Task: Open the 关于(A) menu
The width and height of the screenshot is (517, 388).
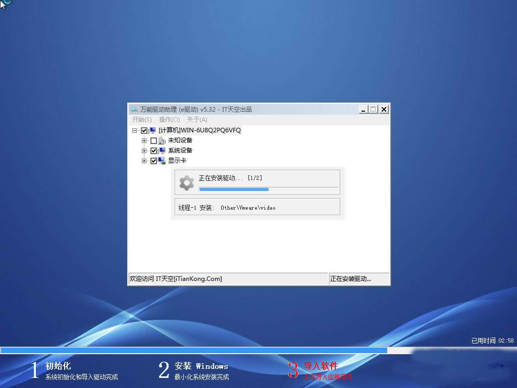Action: click(x=197, y=119)
